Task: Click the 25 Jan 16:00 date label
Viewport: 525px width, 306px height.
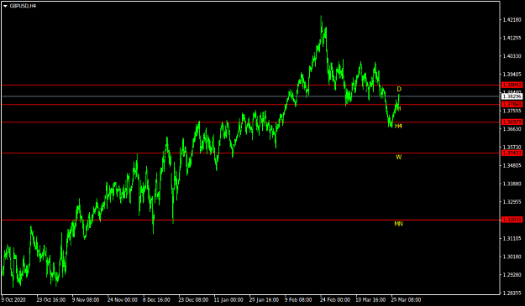Action: (264, 300)
